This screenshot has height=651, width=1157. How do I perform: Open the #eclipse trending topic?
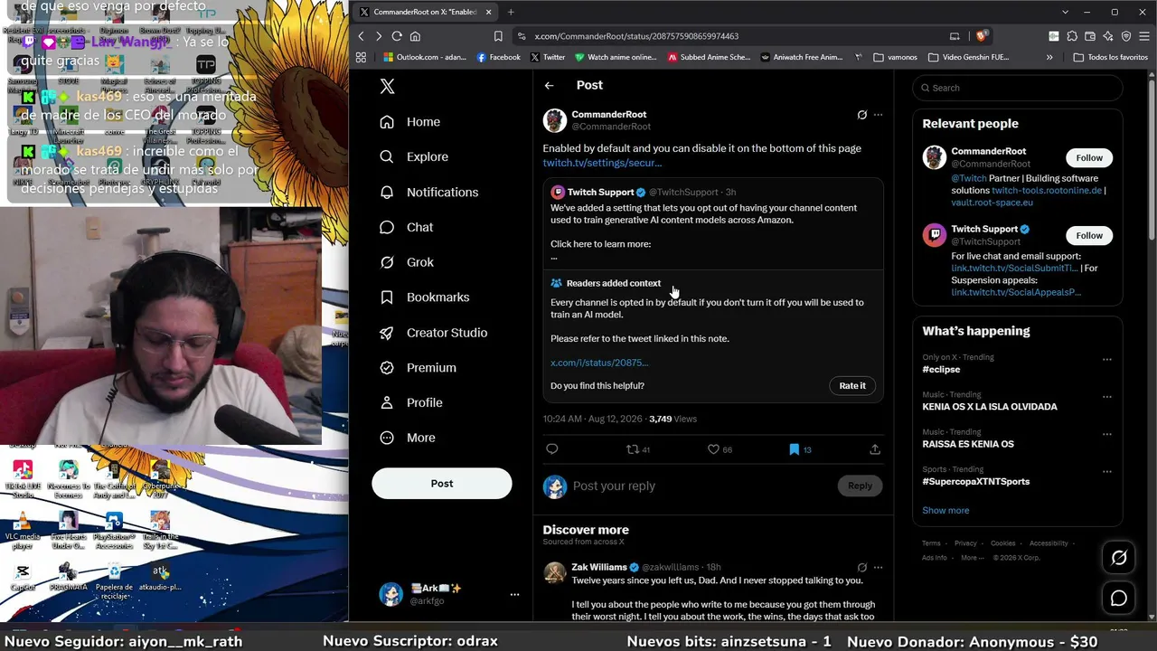941,370
